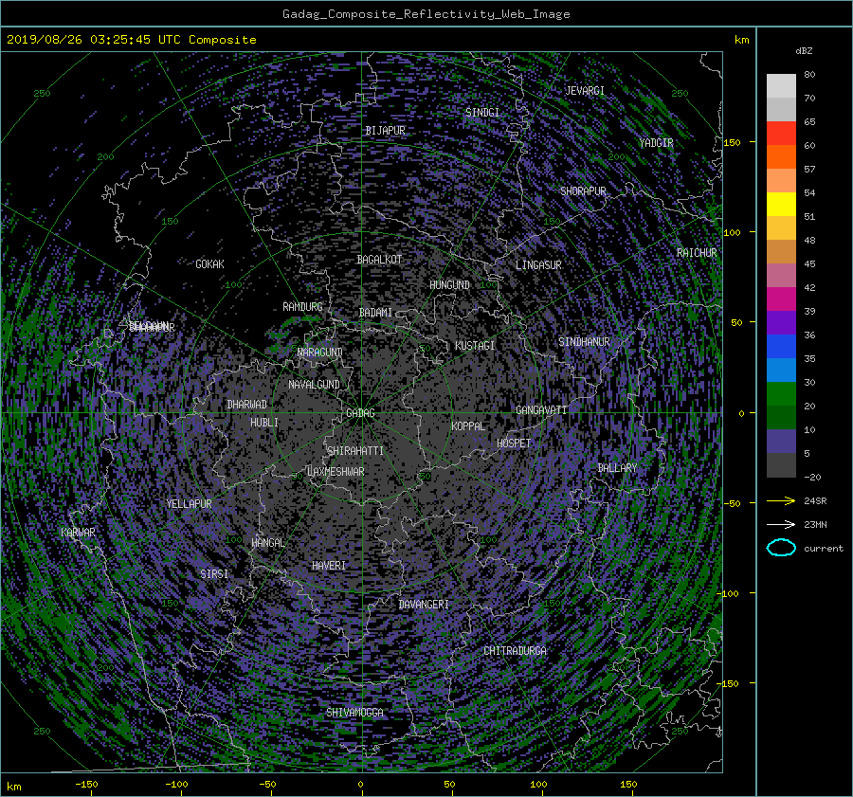Select the RAICHUR map label
This screenshot has height=797, width=853.
coord(697,253)
